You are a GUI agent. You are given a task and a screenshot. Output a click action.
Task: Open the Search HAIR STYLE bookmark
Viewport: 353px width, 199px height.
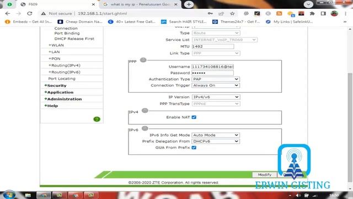(x=184, y=22)
